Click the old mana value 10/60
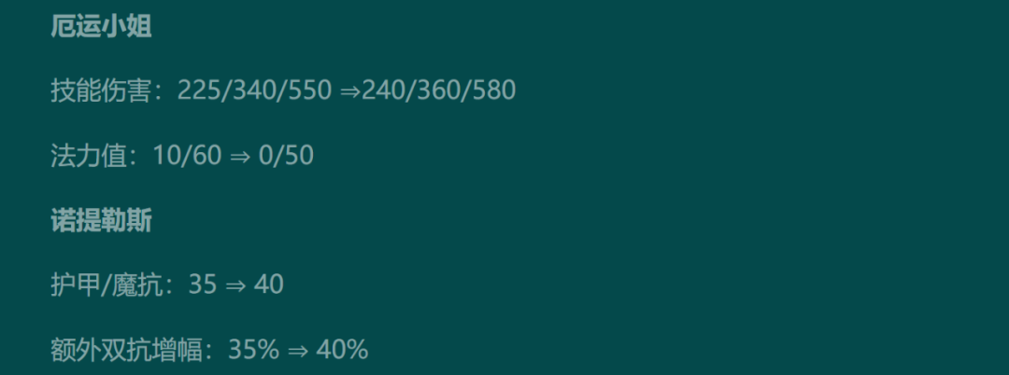Screen dimensions: 1009x375 pyautogui.click(x=187, y=156)
